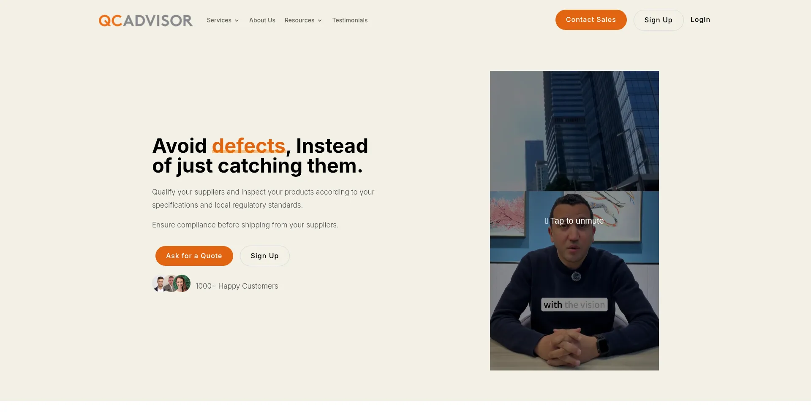Viewport: 811px width, 419px height.
Task: Open the Services menu
Action: coord(219,20)
